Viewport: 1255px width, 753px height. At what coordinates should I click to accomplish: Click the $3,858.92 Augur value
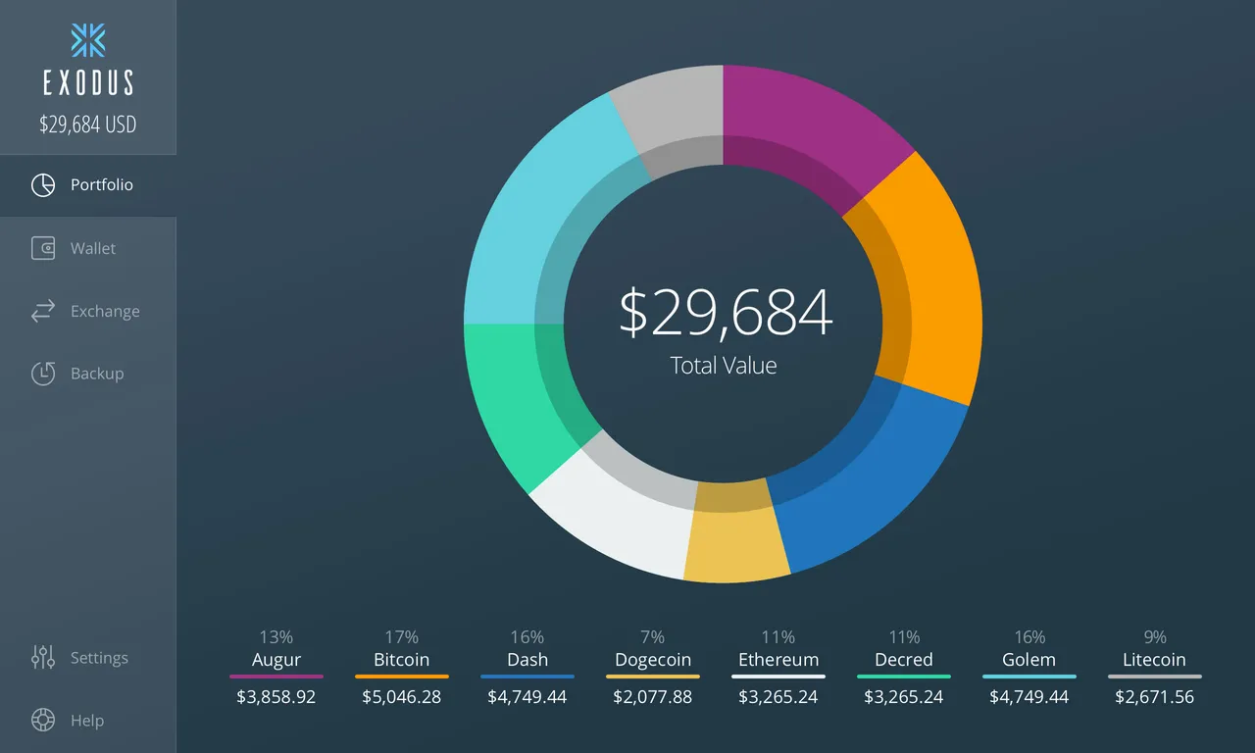[x=276, y=697]
